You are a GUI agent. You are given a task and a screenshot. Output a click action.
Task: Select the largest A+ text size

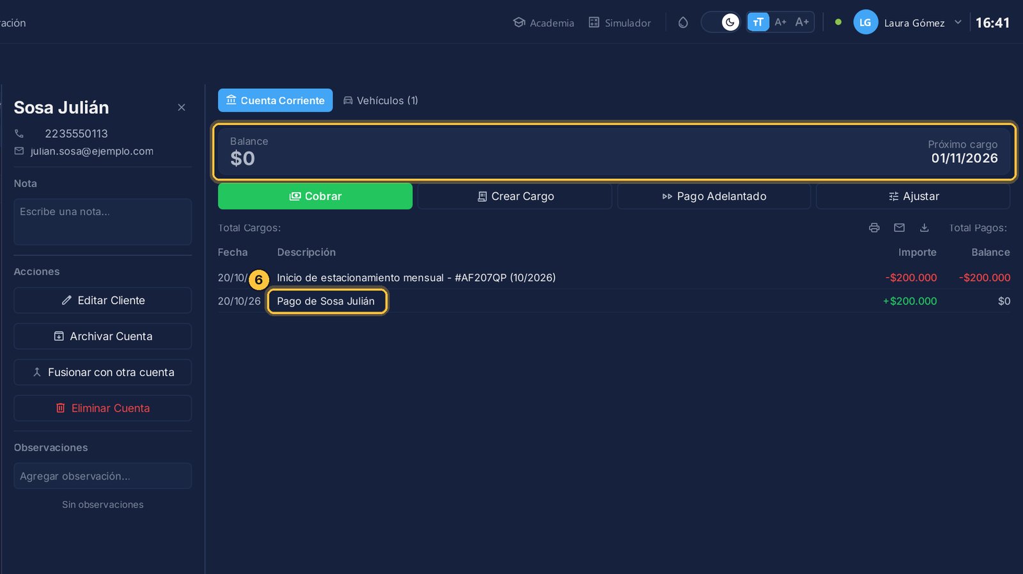pyautogui.click(x=802, y=22)
